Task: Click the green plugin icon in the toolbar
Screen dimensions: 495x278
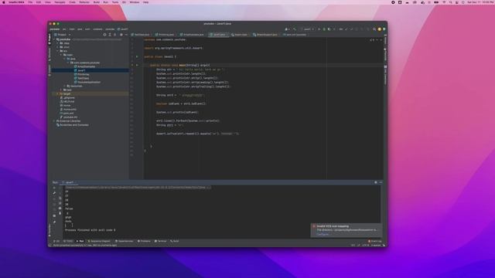Action: [384, 29]
